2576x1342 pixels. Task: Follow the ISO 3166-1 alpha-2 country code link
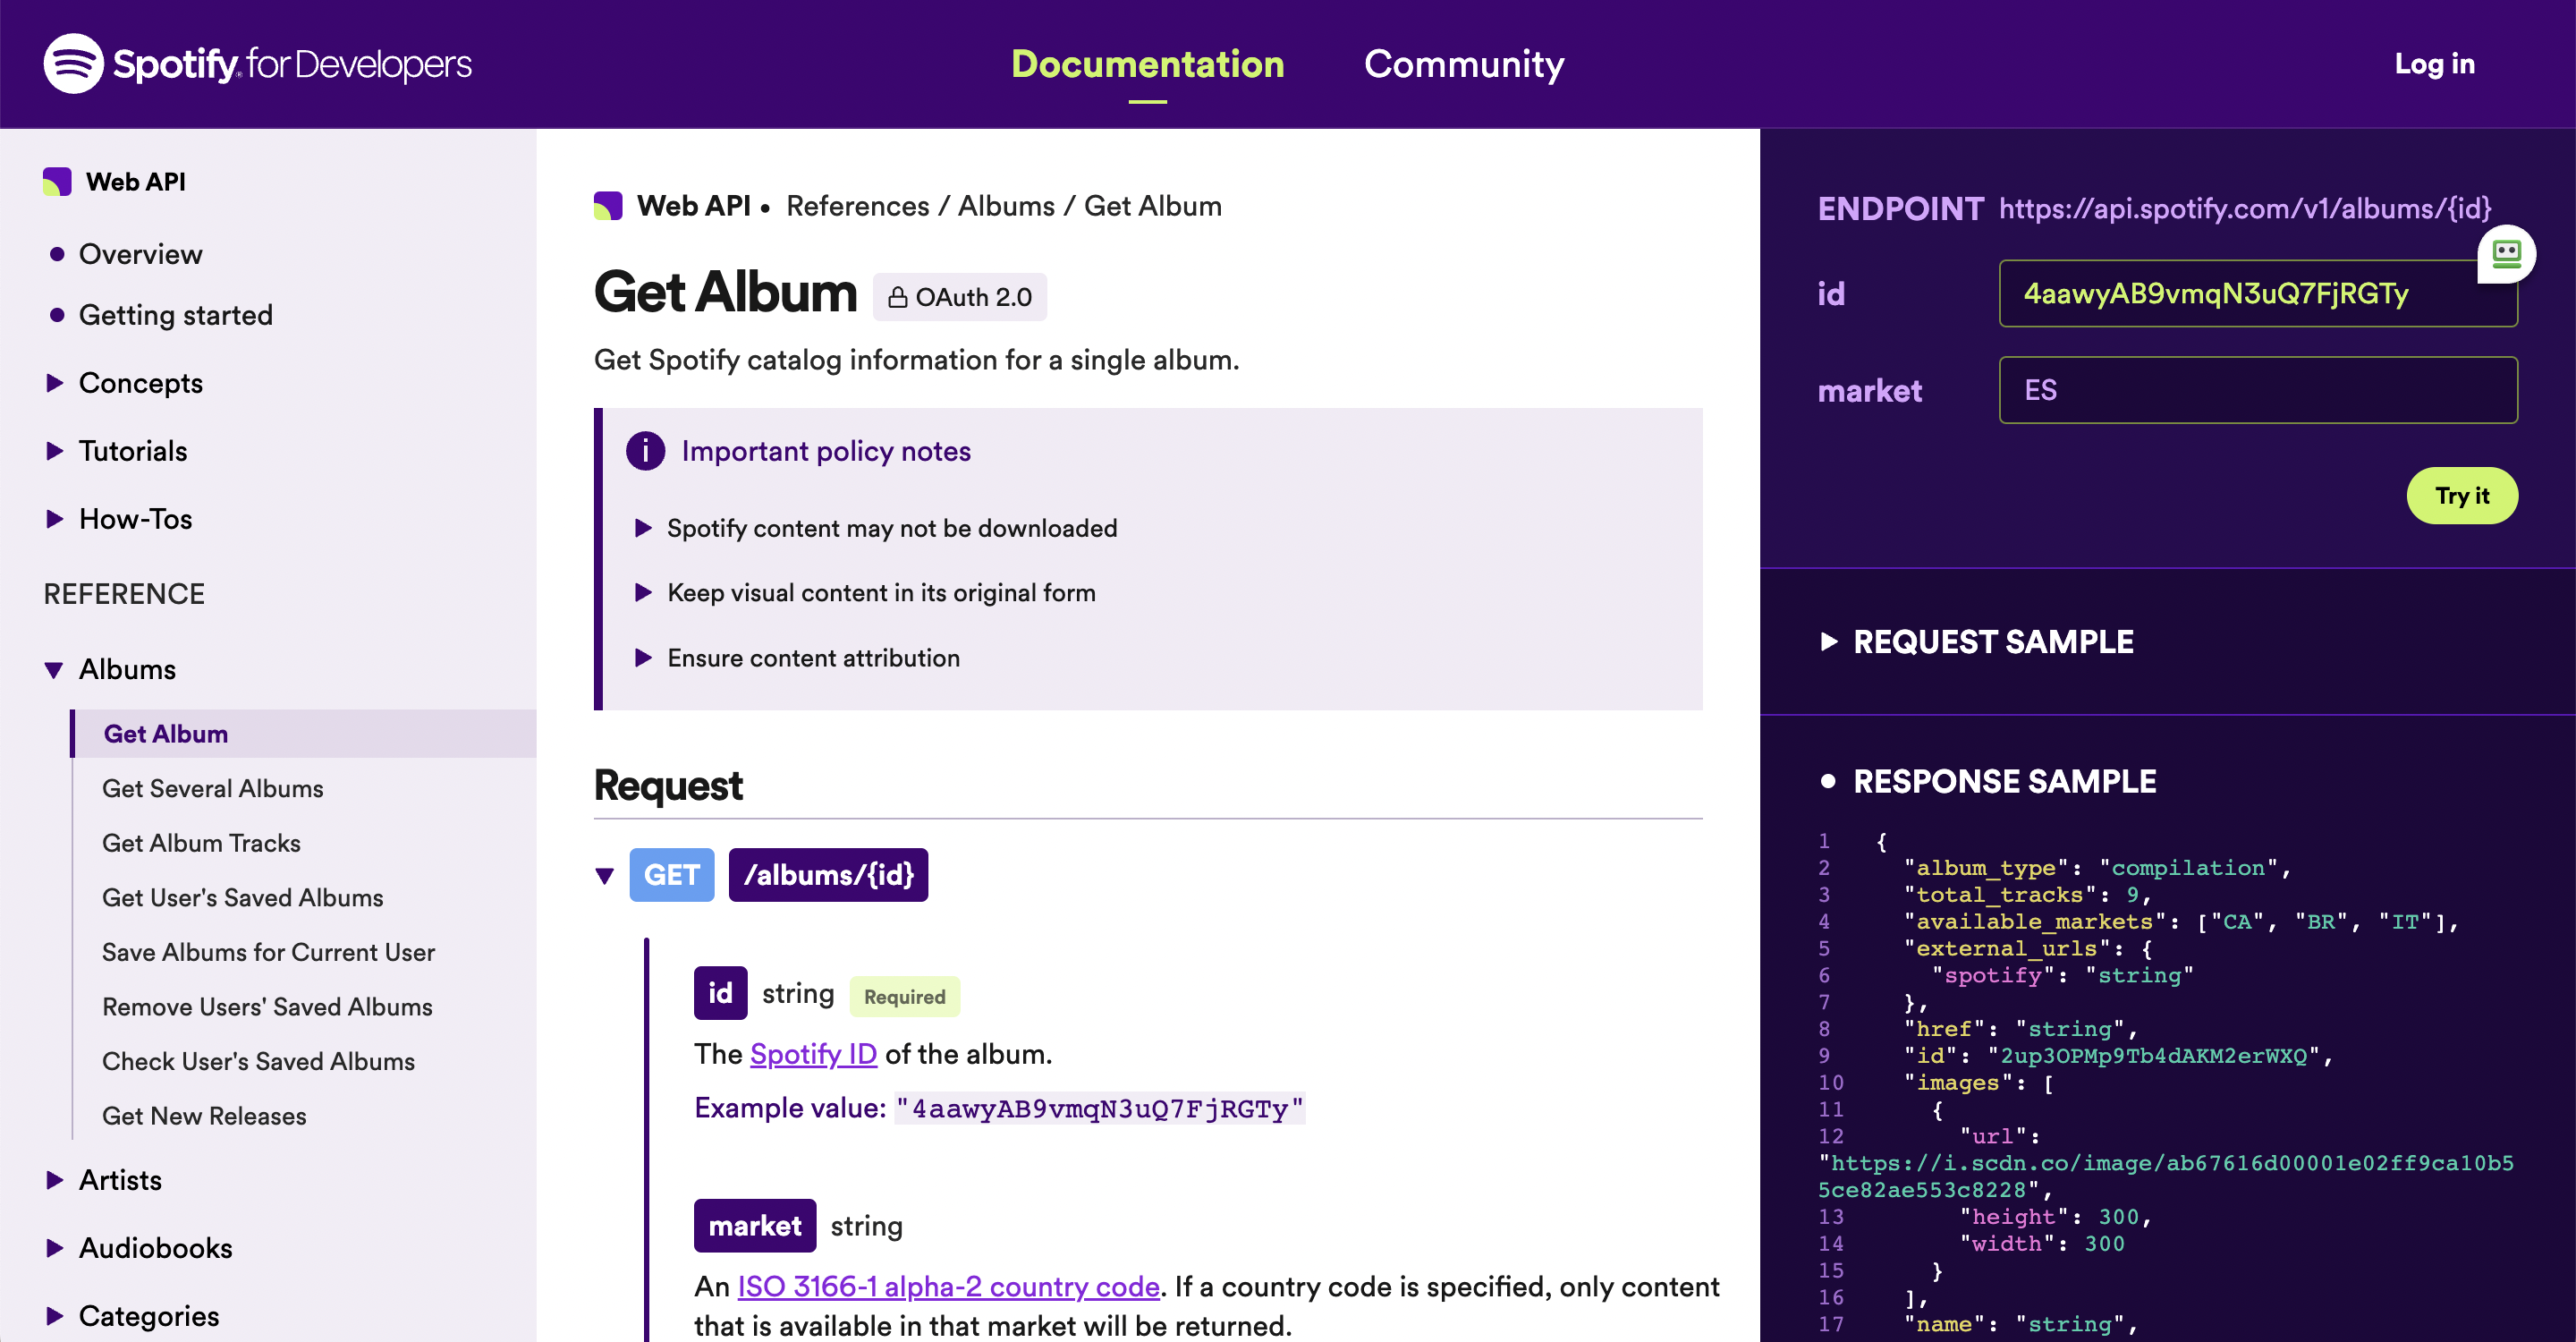click(948, 1286)
